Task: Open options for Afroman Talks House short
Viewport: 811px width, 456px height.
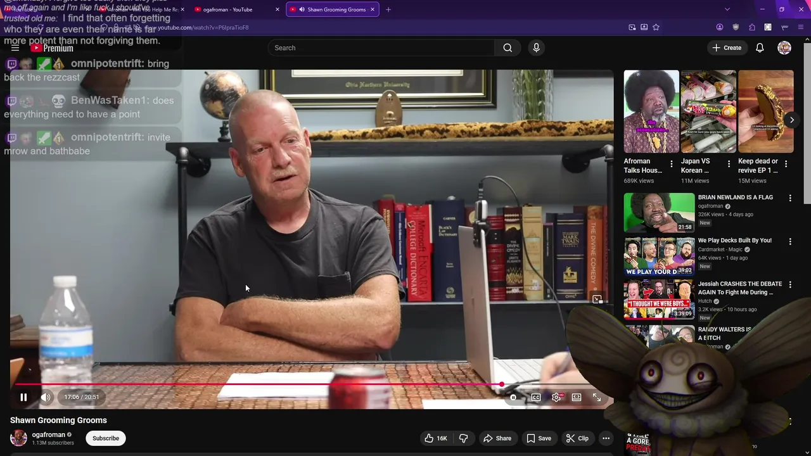Action: [x=672, y=164]
